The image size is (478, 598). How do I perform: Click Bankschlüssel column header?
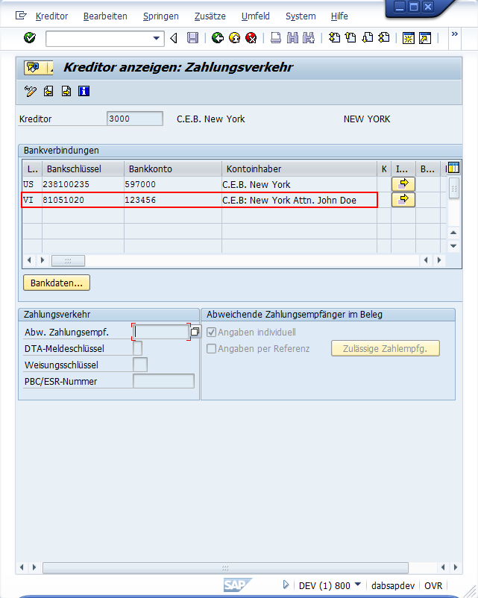click(84, 169)
